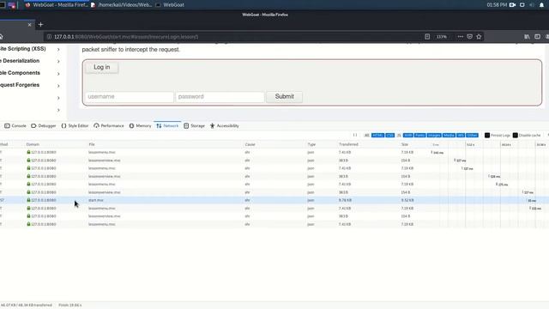This screenshot has height=309, width=549.
Task: Open a new tab with plus icon
Action: [x=40, y=25]
